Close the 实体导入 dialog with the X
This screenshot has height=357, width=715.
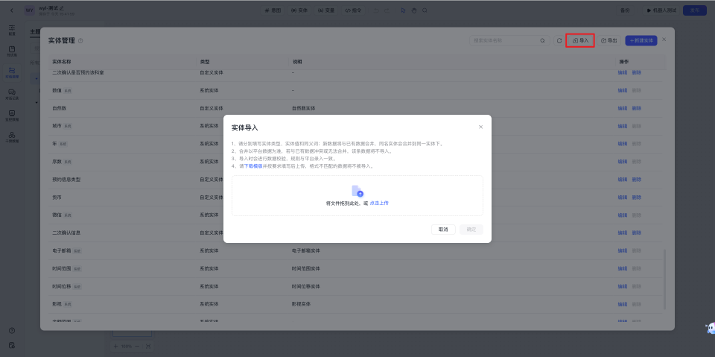click(x=480, y=127)
